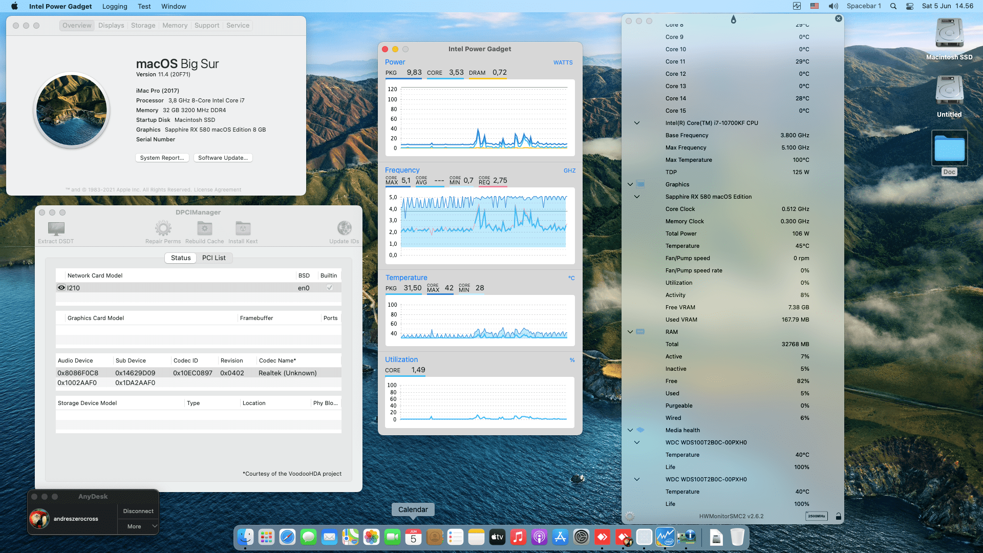983x553 pixels.
Task: Open App Store from the Dock
Action: pyautogui.click(x=560, y=537)
